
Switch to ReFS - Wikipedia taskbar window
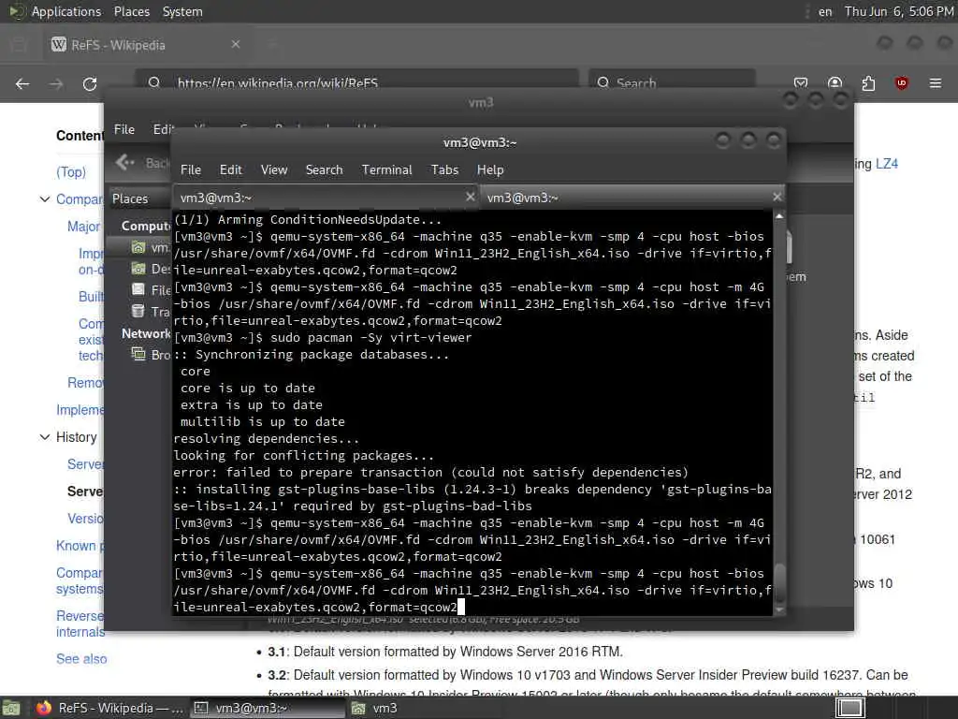click(x=109, y=708)
